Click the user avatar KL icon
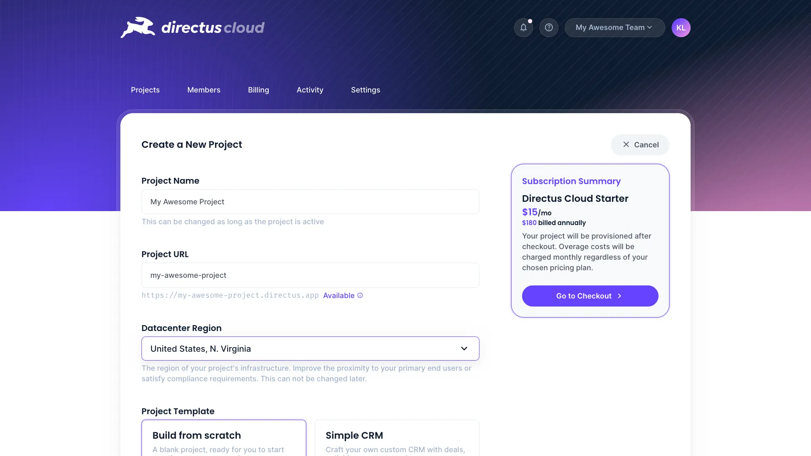The height and width of the screenshot is (456, 811). [680, 27]
